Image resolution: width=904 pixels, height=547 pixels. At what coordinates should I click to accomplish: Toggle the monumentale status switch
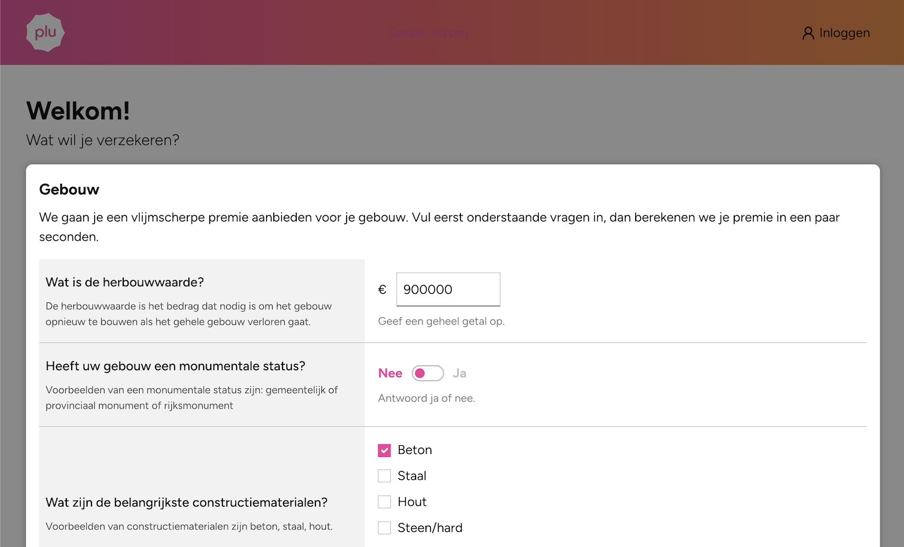(x=428, y=373)
